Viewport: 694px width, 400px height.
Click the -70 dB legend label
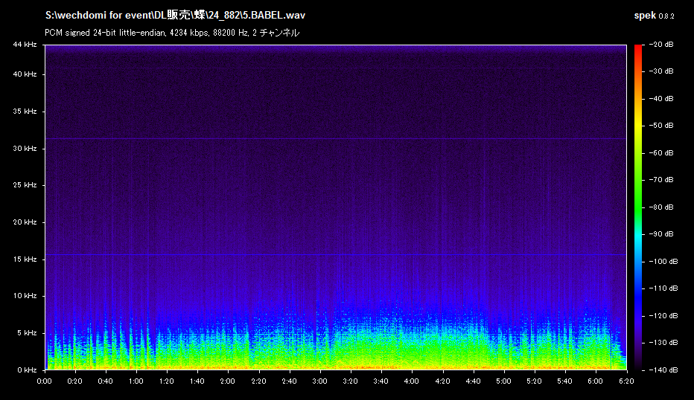pos(661,179)
